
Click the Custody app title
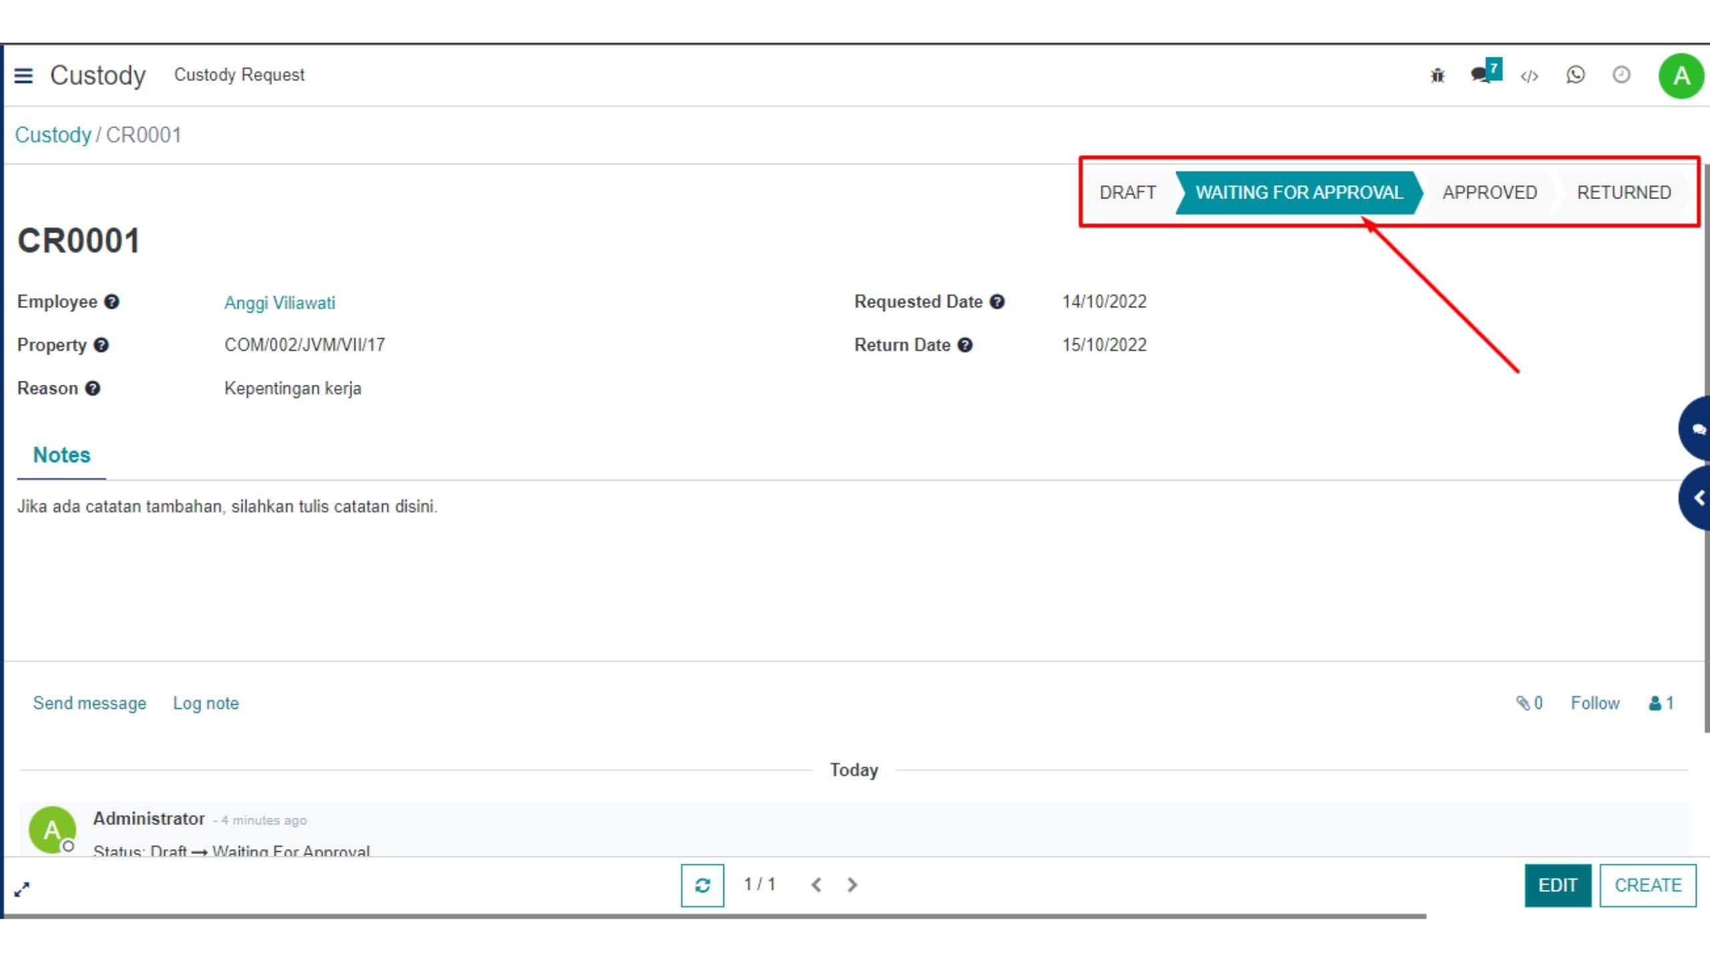(98, 75)
